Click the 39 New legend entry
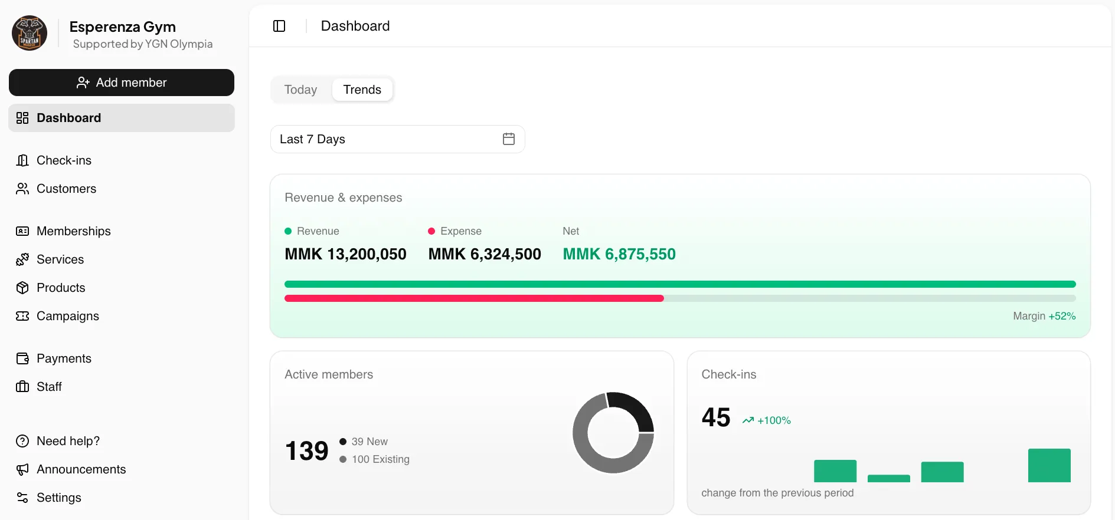 pyautogui.click(x=364, y=442)
